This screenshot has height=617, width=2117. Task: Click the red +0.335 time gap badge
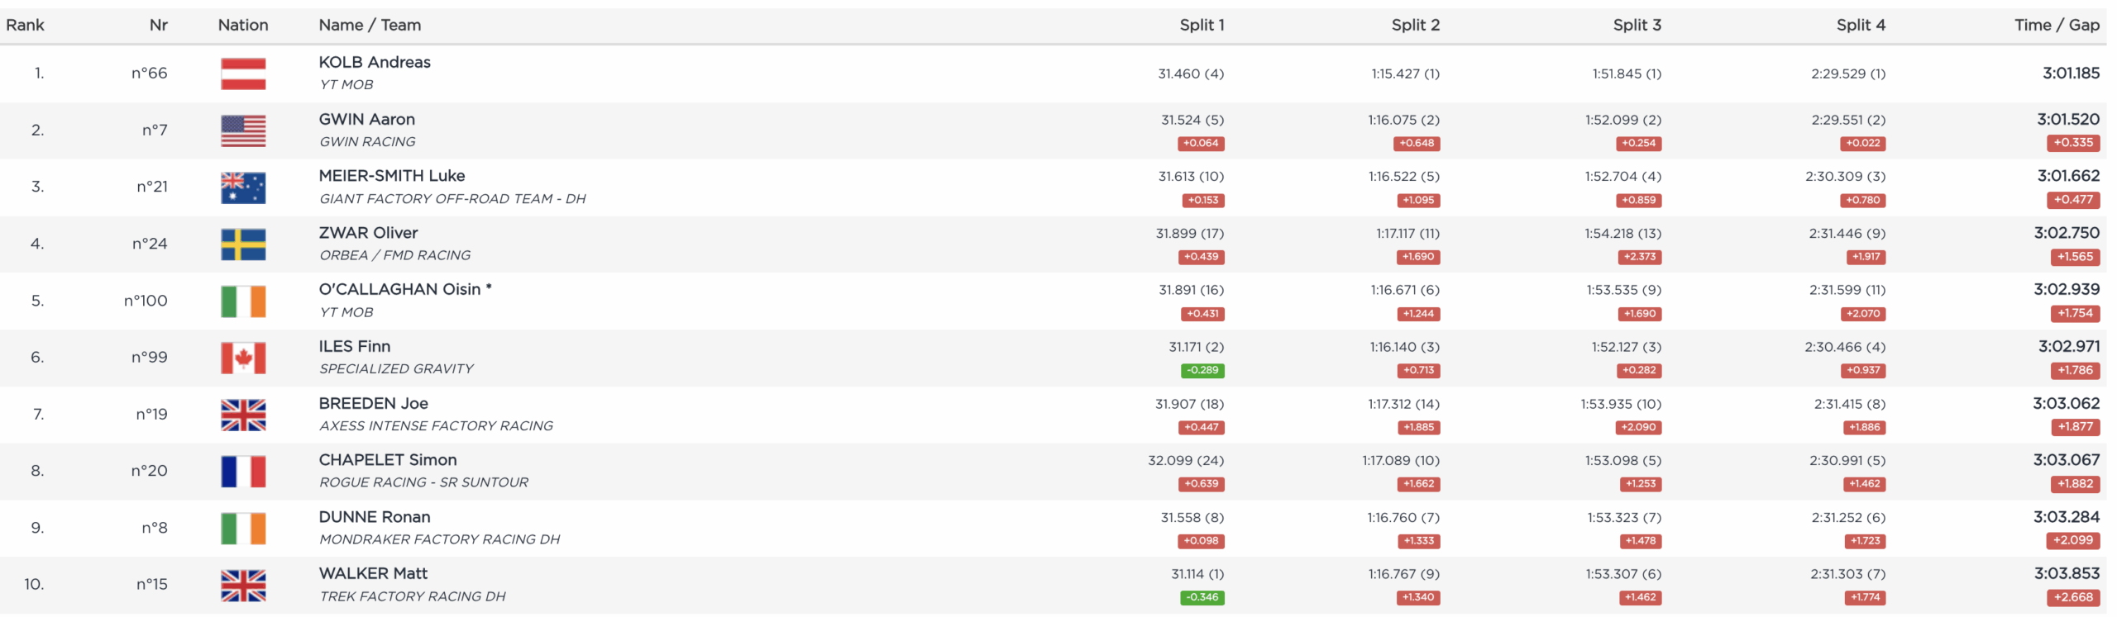[2073, 143]
